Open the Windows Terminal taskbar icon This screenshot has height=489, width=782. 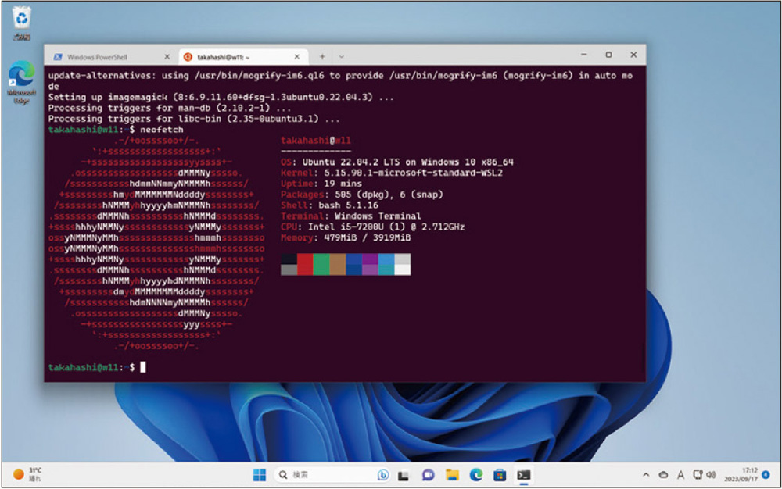point(524,474)
